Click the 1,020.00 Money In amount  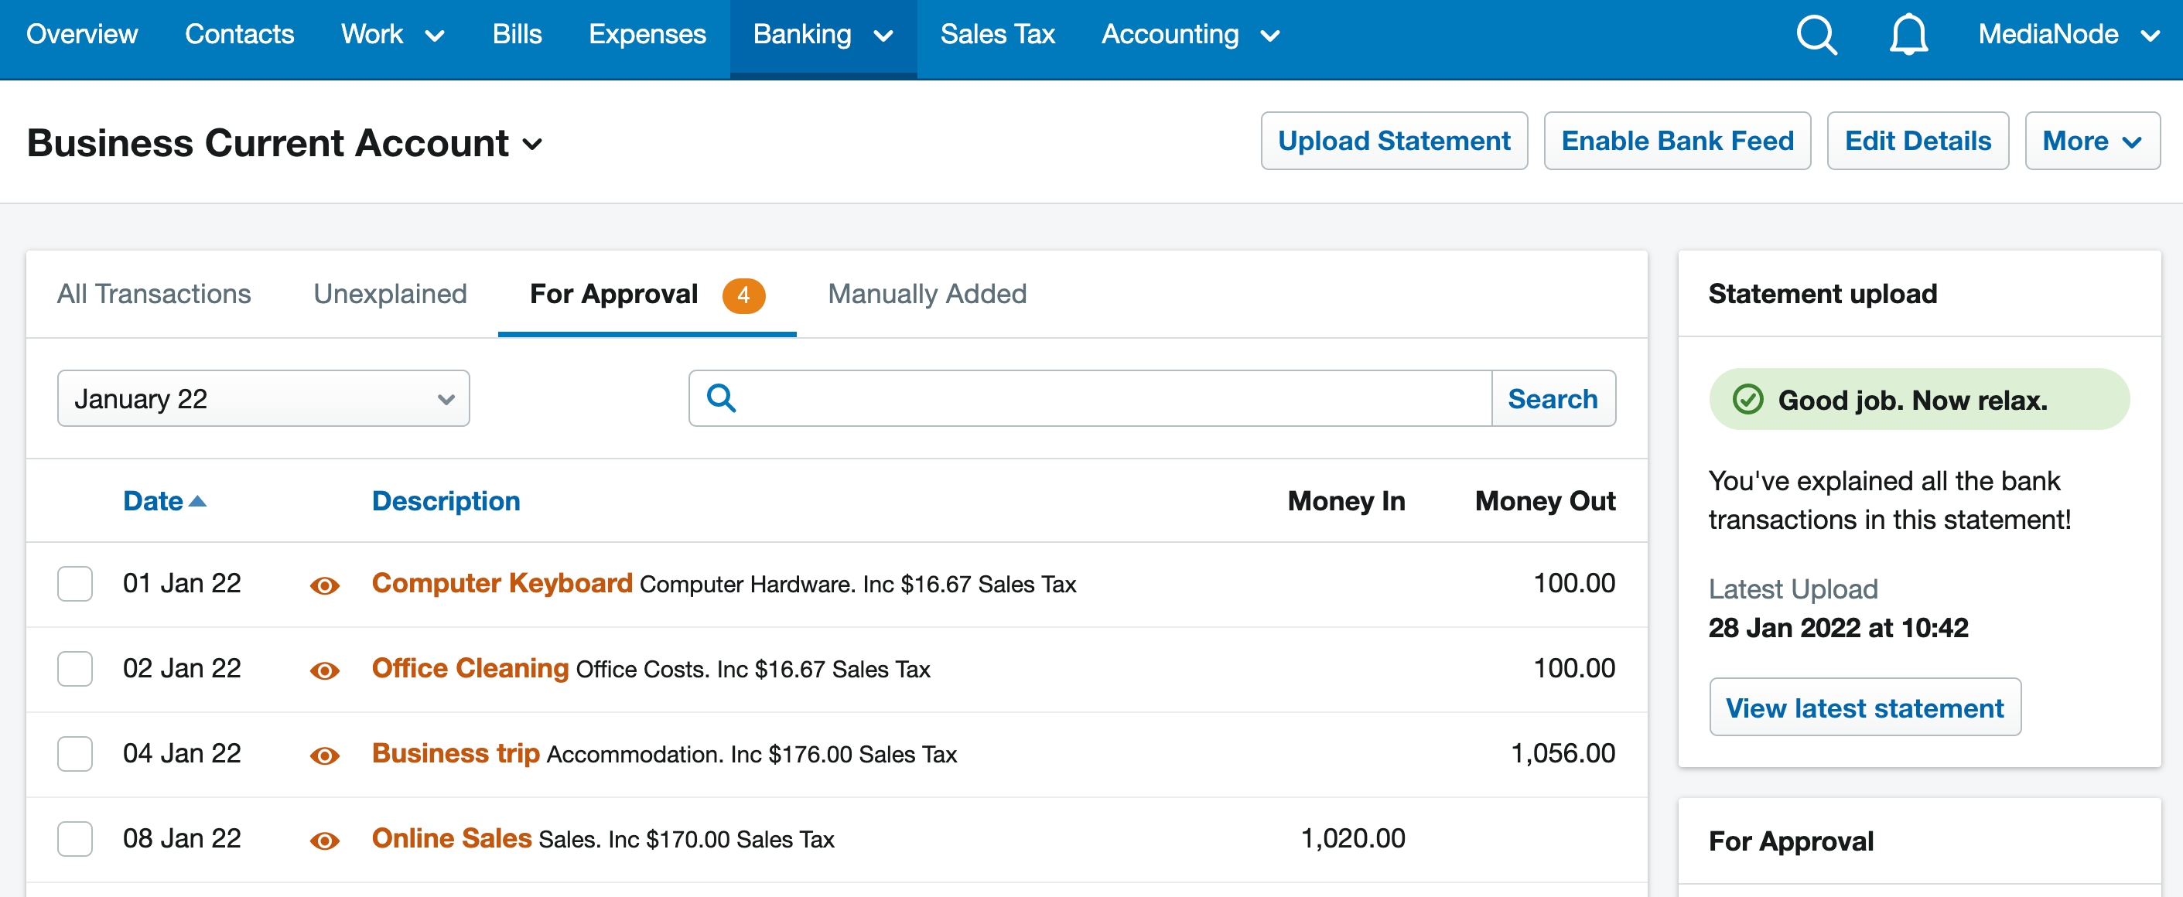tap(1352, 837)
